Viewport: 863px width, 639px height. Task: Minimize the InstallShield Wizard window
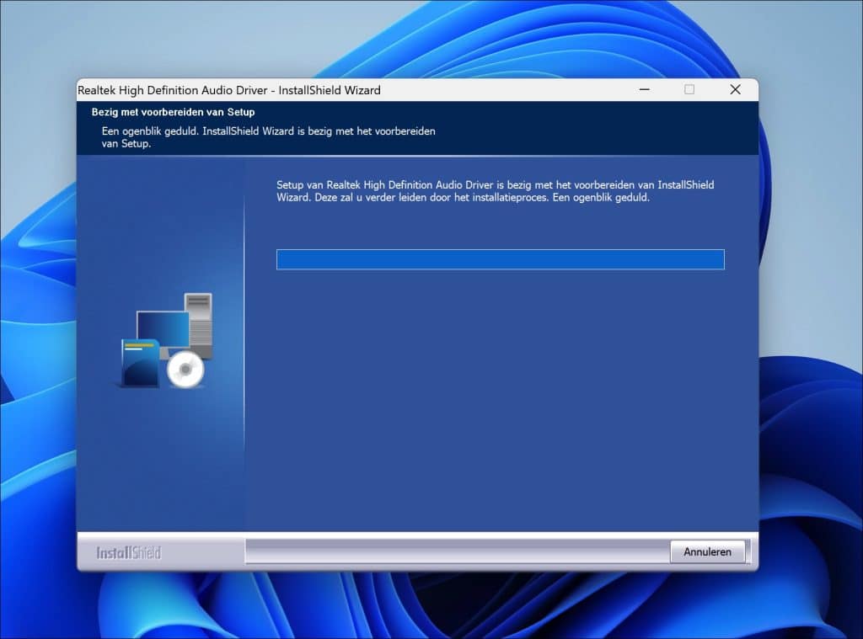point(644,89)
